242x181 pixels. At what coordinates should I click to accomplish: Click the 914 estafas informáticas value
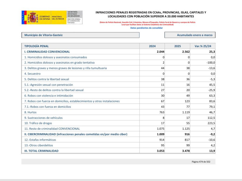[x=162, y=140]
